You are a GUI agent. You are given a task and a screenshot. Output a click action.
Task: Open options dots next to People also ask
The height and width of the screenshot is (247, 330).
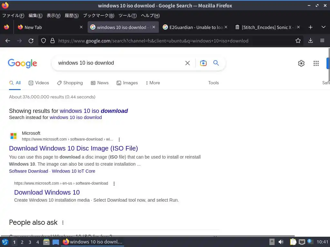pyautogui.click(x=63, y=223)
